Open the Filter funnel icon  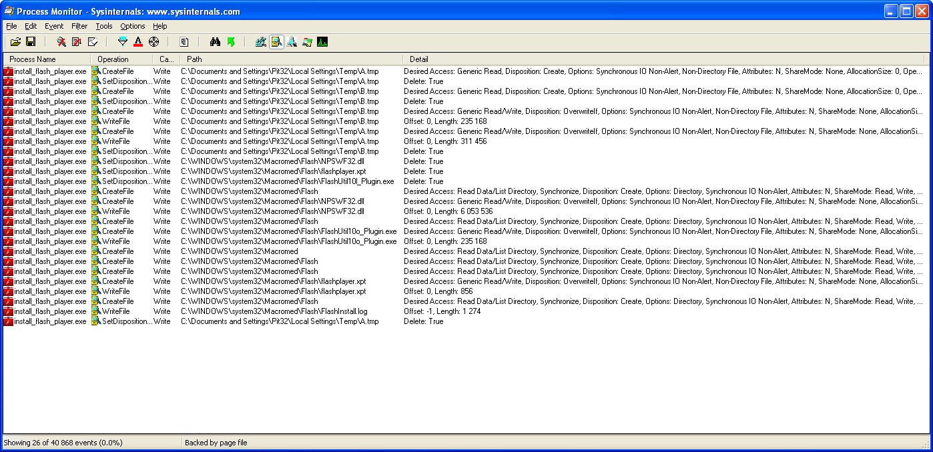(123, 42)
